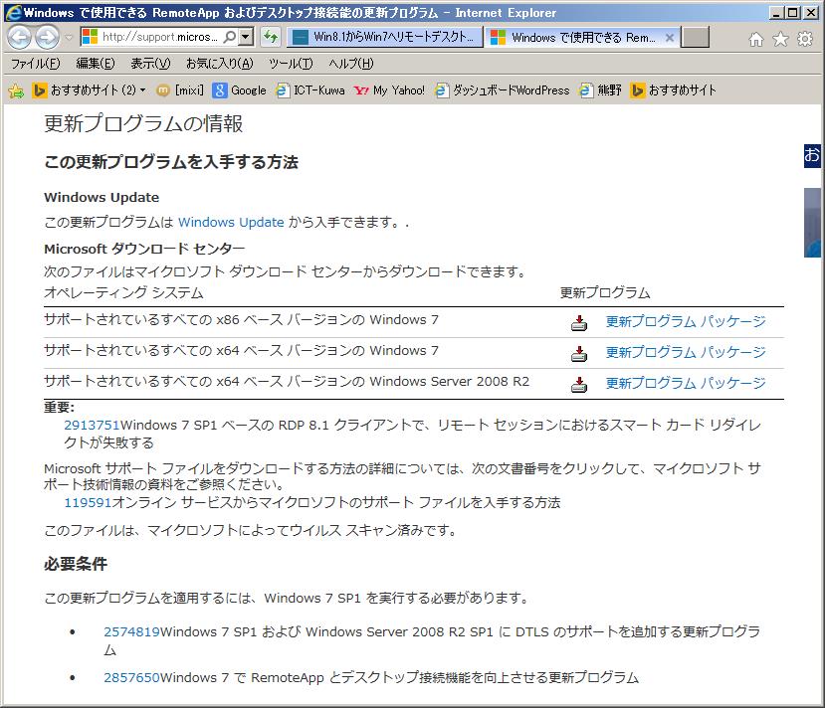This screenshot has height=708, width=825.
Task: Open 更新プログラム パッケージ link for Server 2008 R2
Action: 686,383
